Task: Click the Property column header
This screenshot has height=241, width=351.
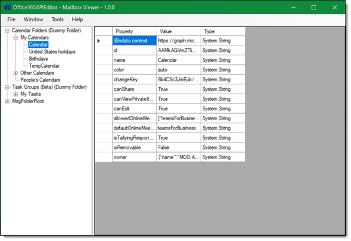Action: click(135, 31)
